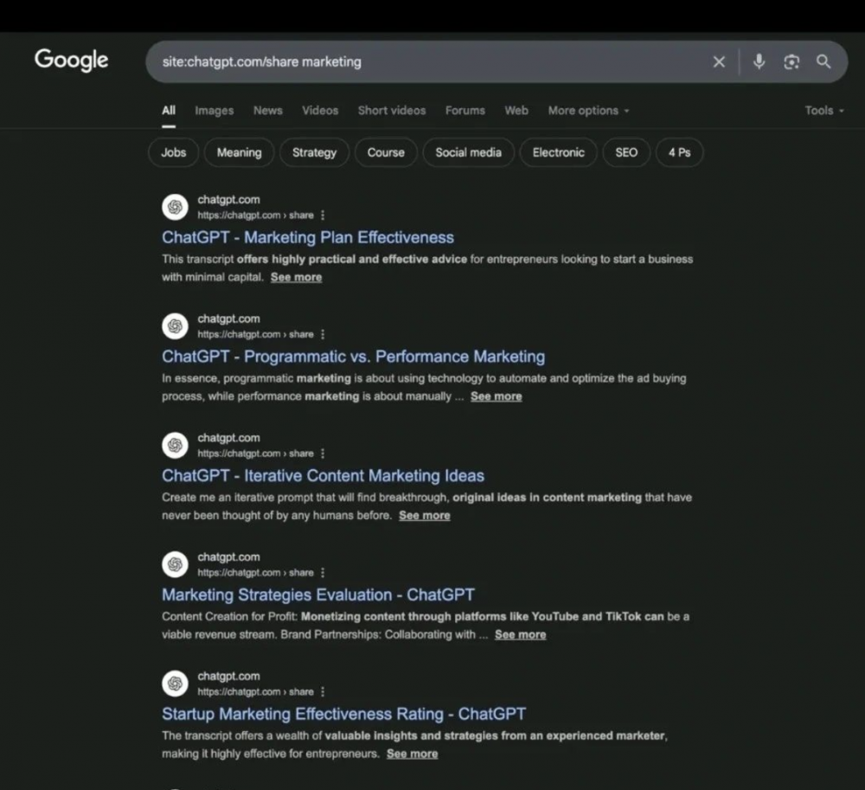The height and width of the screenshot is (790, 865).
Task: Click the share URL breadcrumb above Marketing Plan Effectiveness
Action: click(255, 215)
